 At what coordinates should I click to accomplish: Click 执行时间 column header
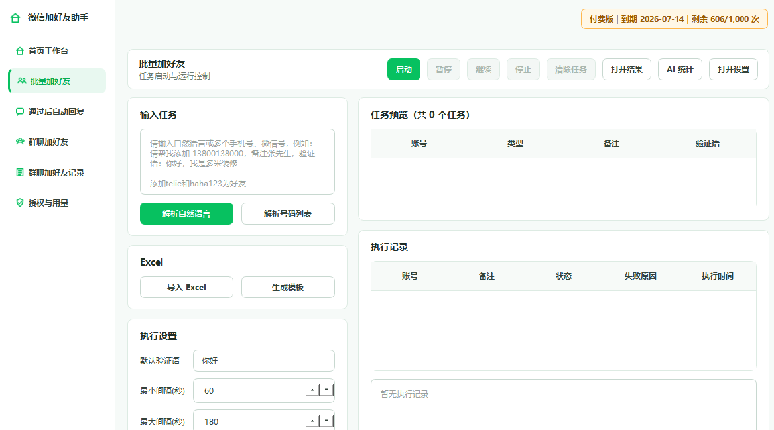coord(718,276)
